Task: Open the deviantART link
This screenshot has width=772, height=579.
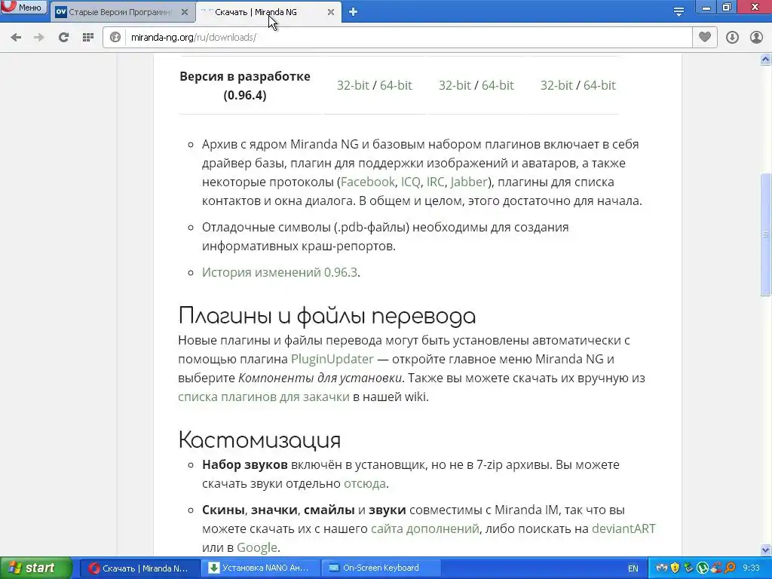Action: pos(623,528)
